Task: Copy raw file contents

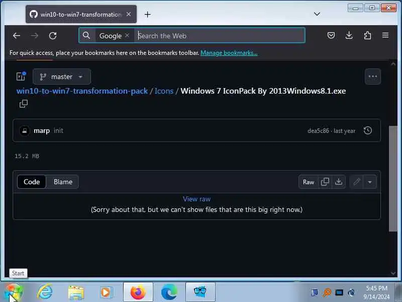Action: tap(325, 182)
